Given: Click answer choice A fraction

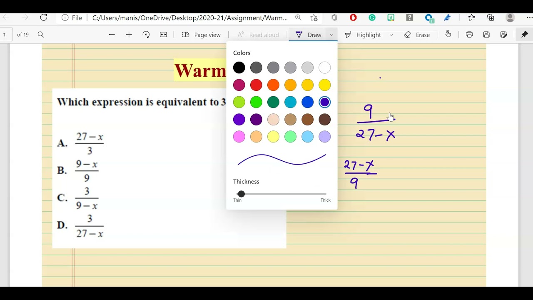Looking at the screenshot, I should pyautogui.click(x=90, y=143).
